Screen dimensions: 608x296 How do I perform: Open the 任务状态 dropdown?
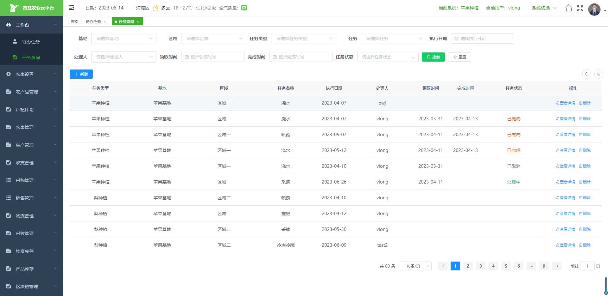click(388, 57)
